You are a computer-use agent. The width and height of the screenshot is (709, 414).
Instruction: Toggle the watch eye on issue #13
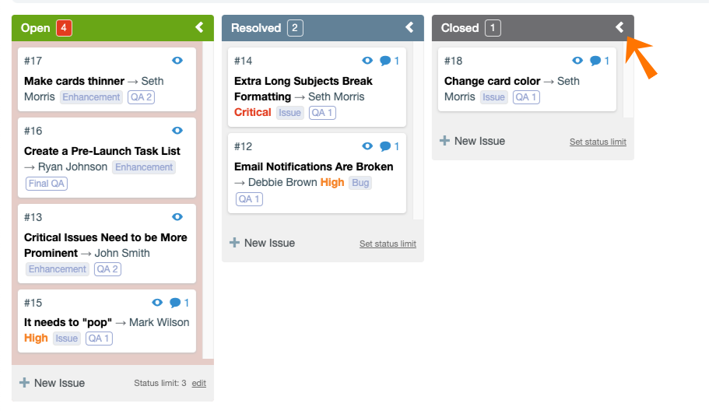point(177,217)
